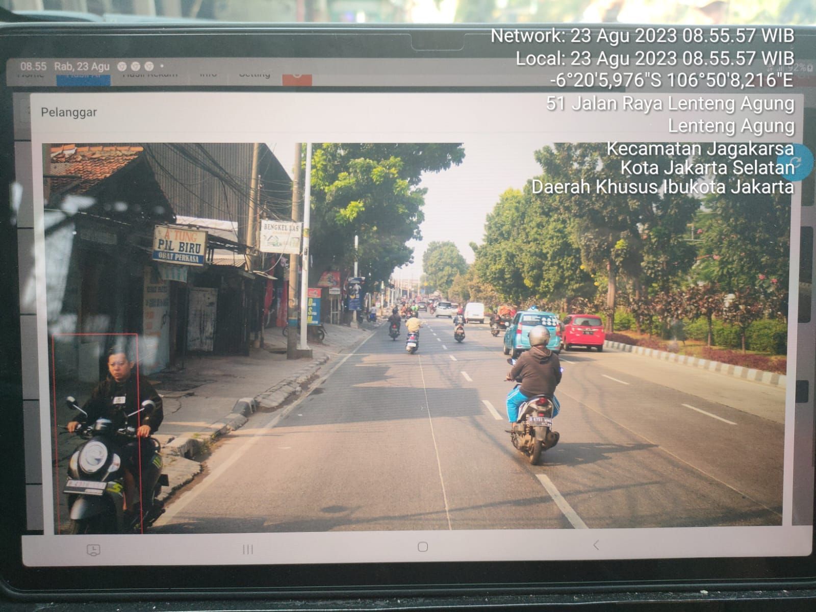
Task: Tap the 08.55 clock in status bar
Action: [x=33, y=66]
